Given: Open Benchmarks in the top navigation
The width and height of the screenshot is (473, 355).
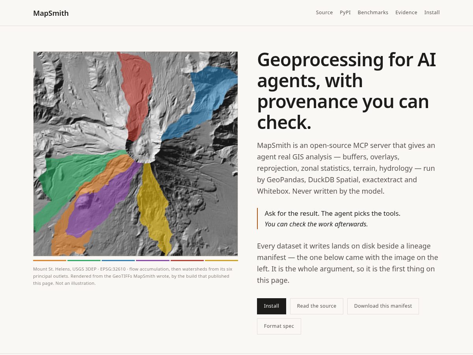Looking at the screenshot, I should coord(373,13).
